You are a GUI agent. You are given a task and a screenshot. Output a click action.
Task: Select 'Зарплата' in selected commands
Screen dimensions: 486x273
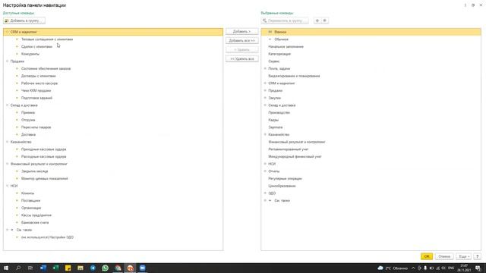275,127
